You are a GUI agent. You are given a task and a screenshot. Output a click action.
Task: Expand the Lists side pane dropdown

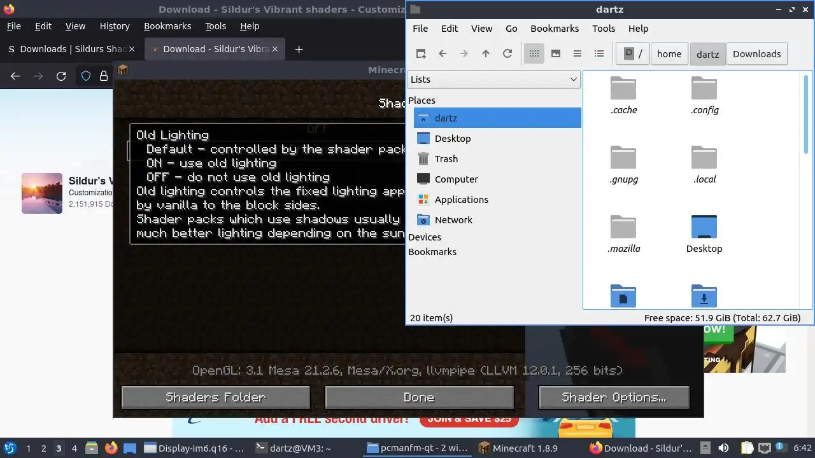pos(493,80)
